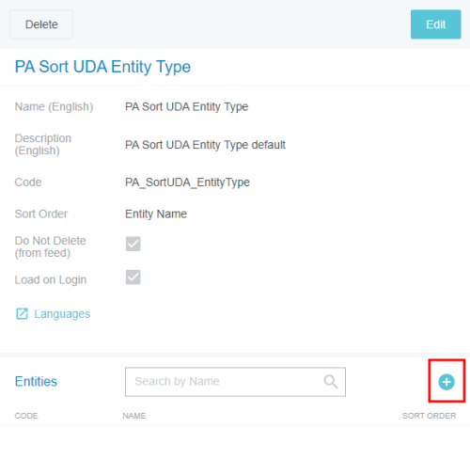Click the Name (English) field label

tap(54, 107)
